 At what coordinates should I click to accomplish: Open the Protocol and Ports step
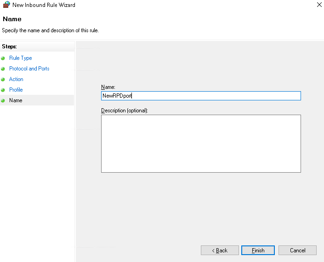click(29, 69)
